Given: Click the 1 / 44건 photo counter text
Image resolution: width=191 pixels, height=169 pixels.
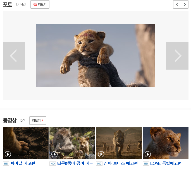Looking at the screenshot, I should 20,4.
